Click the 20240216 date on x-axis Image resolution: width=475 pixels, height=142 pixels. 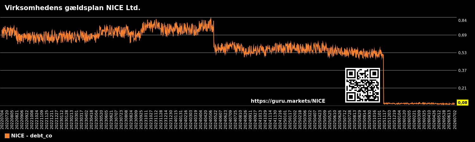(x=186, y=119)
